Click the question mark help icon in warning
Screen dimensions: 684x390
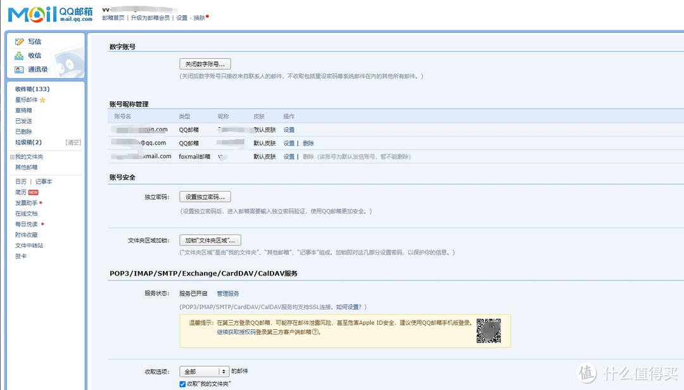point(317,332)
